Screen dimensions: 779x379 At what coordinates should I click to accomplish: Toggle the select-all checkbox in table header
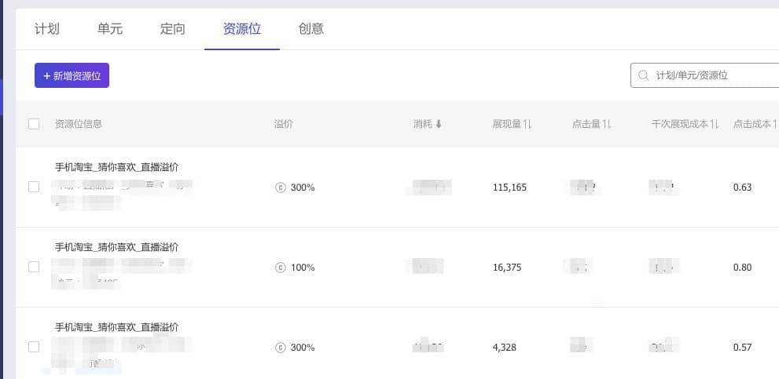[34, 124]
